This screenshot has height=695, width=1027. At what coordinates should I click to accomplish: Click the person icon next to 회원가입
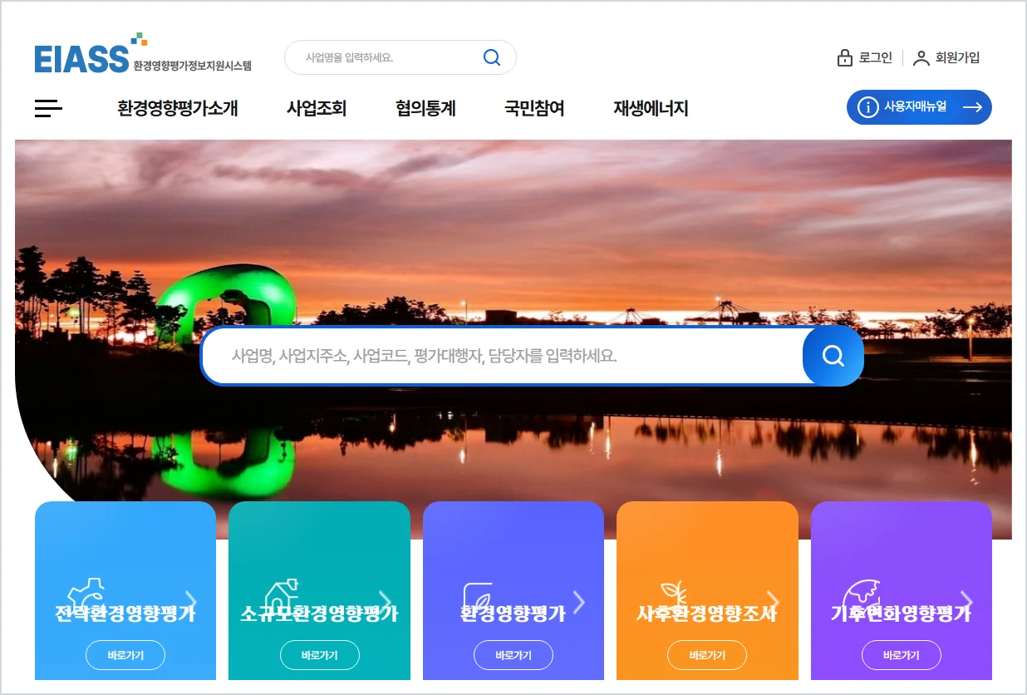(921, 58)
